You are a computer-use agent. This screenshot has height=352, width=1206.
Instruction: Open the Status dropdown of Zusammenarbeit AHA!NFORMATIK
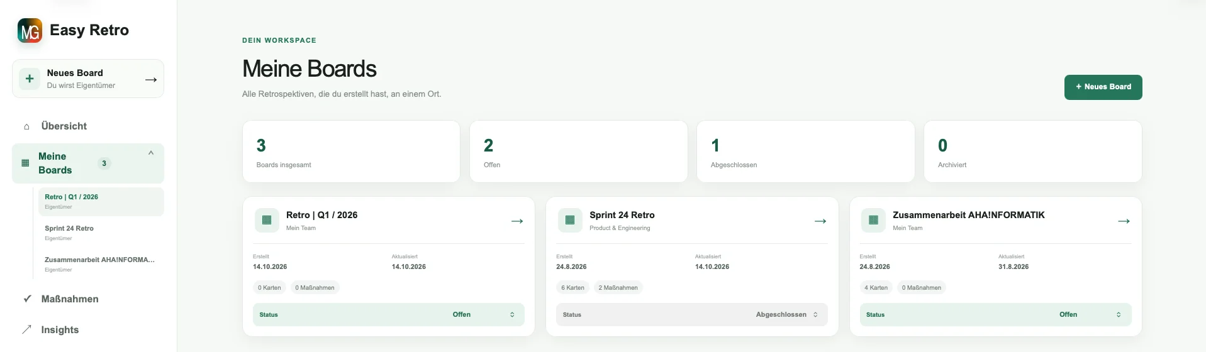click(995, 315)
